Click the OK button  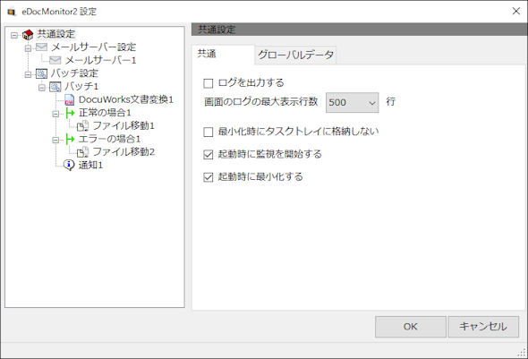pos(411,327)
